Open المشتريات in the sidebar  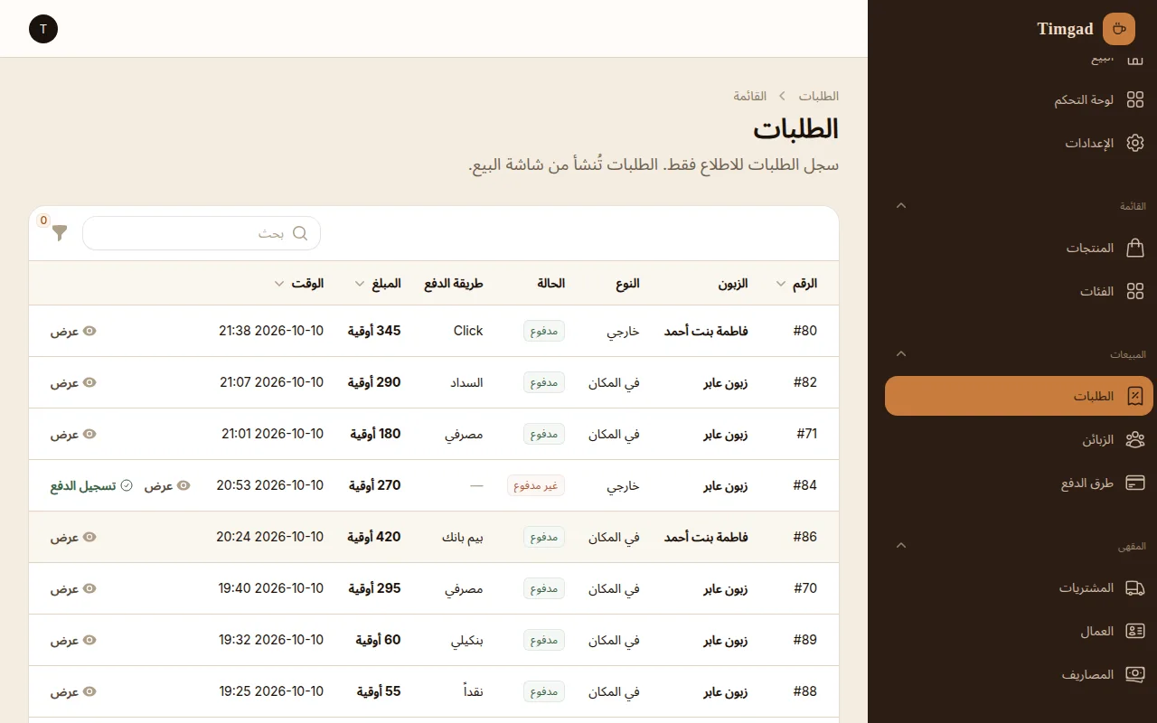click(1020, 587)
